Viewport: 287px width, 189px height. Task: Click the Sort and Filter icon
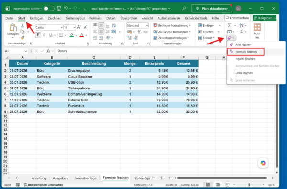[242, 25]
